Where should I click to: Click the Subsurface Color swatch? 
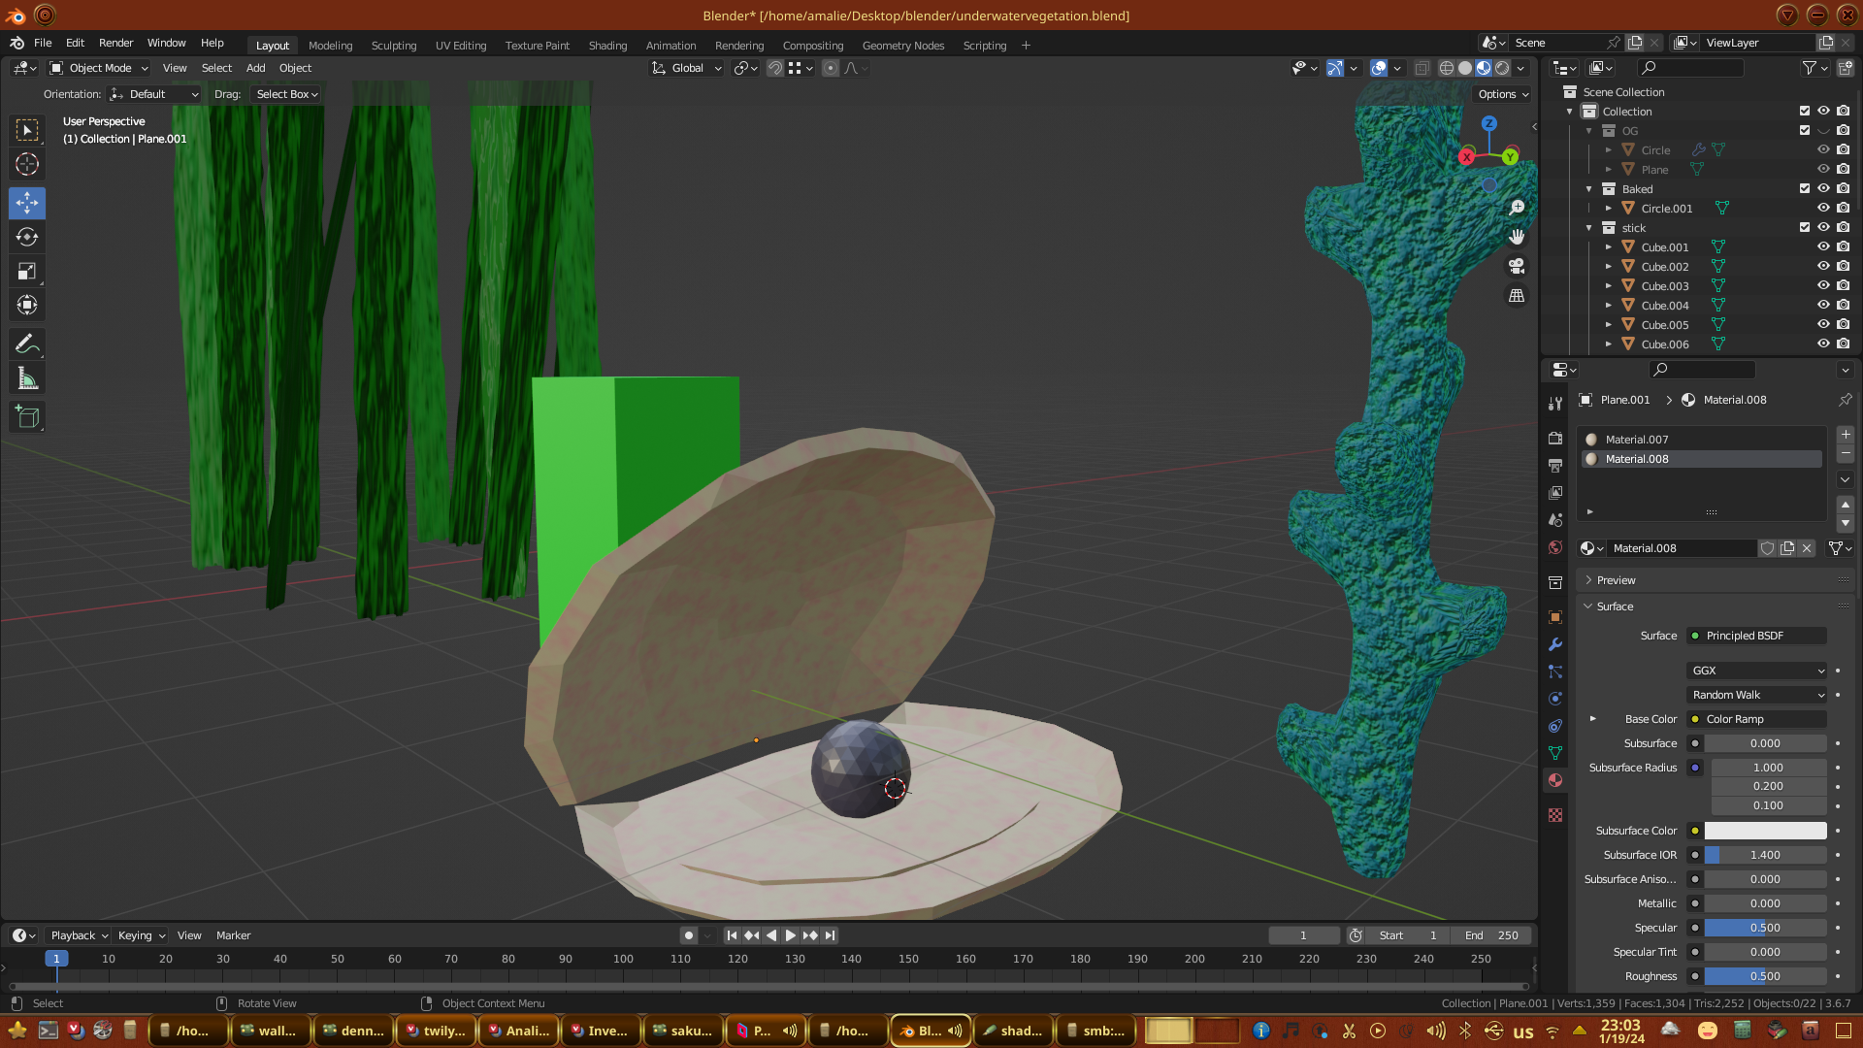1765,831
